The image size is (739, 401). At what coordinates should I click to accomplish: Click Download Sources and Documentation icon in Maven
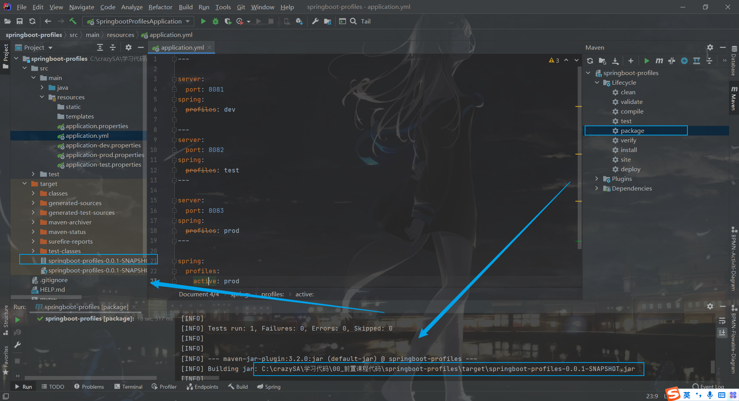coord(615,61)
